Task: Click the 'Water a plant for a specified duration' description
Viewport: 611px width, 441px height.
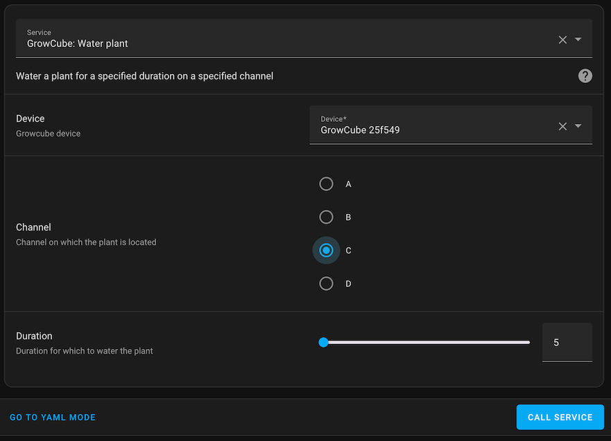Action: tap(144, 76)
